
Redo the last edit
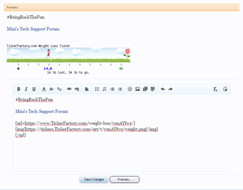(x=171, y=89)
